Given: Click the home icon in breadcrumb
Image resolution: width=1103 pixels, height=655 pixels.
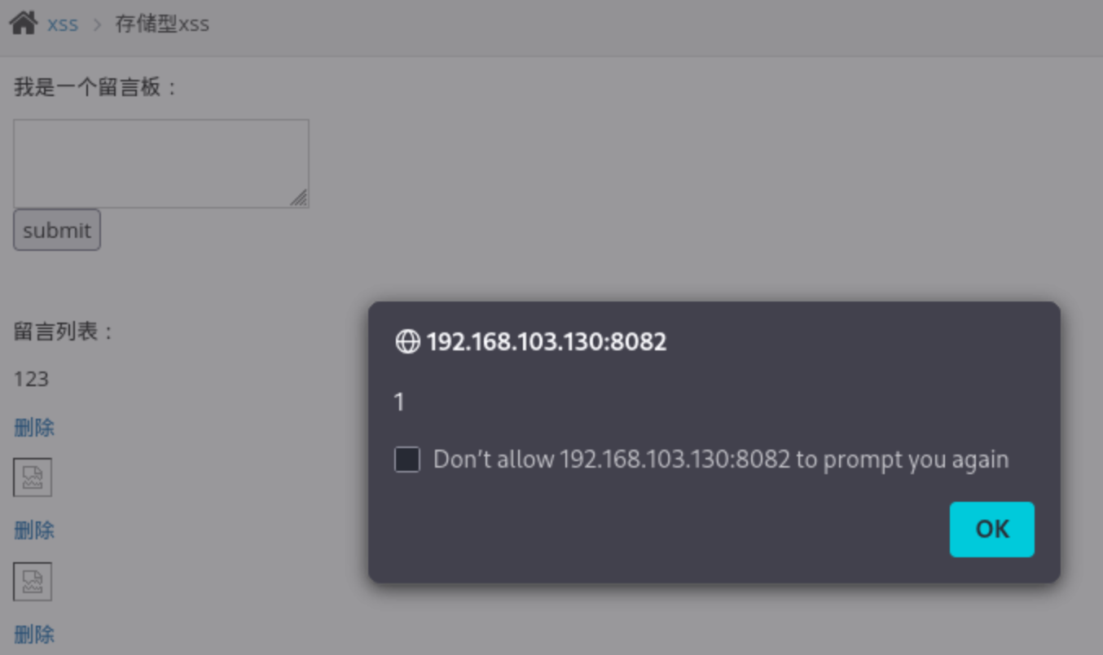Looking at the screenshot, I should point(23,23).
